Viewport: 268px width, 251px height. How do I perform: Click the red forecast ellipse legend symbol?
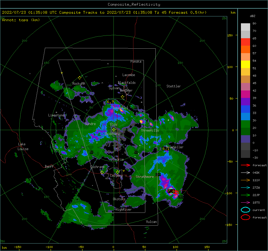click(245, 217)
